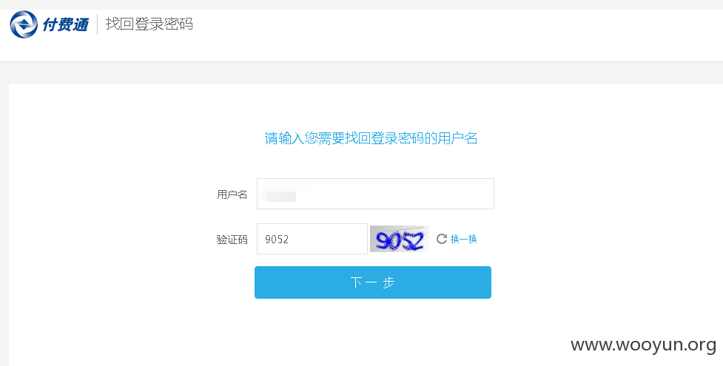723x366 pixels.
Task: Click the 步 character on blue button
Action: click(x=389, y=282)
